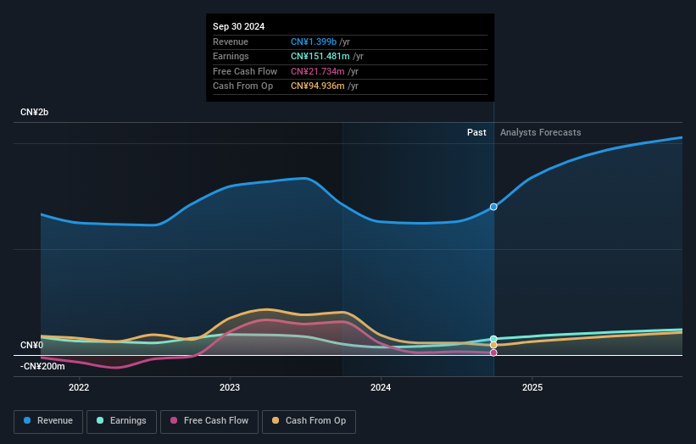Click the teal Earnings data point marker

coord(493,339)
